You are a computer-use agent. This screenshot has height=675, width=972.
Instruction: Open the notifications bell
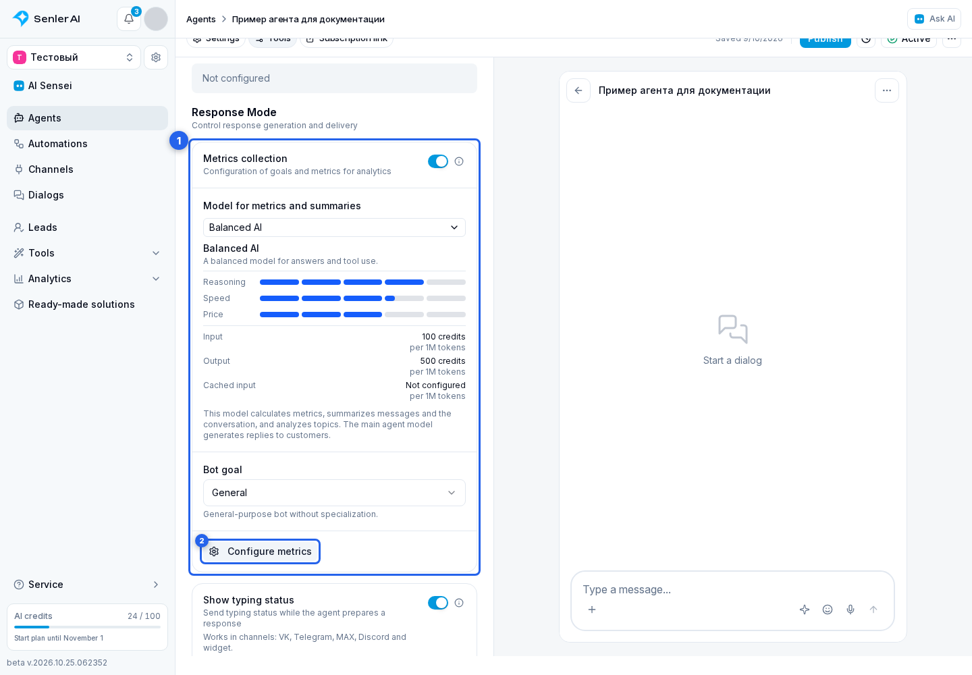pyautogui.click(x=128, y=19)
